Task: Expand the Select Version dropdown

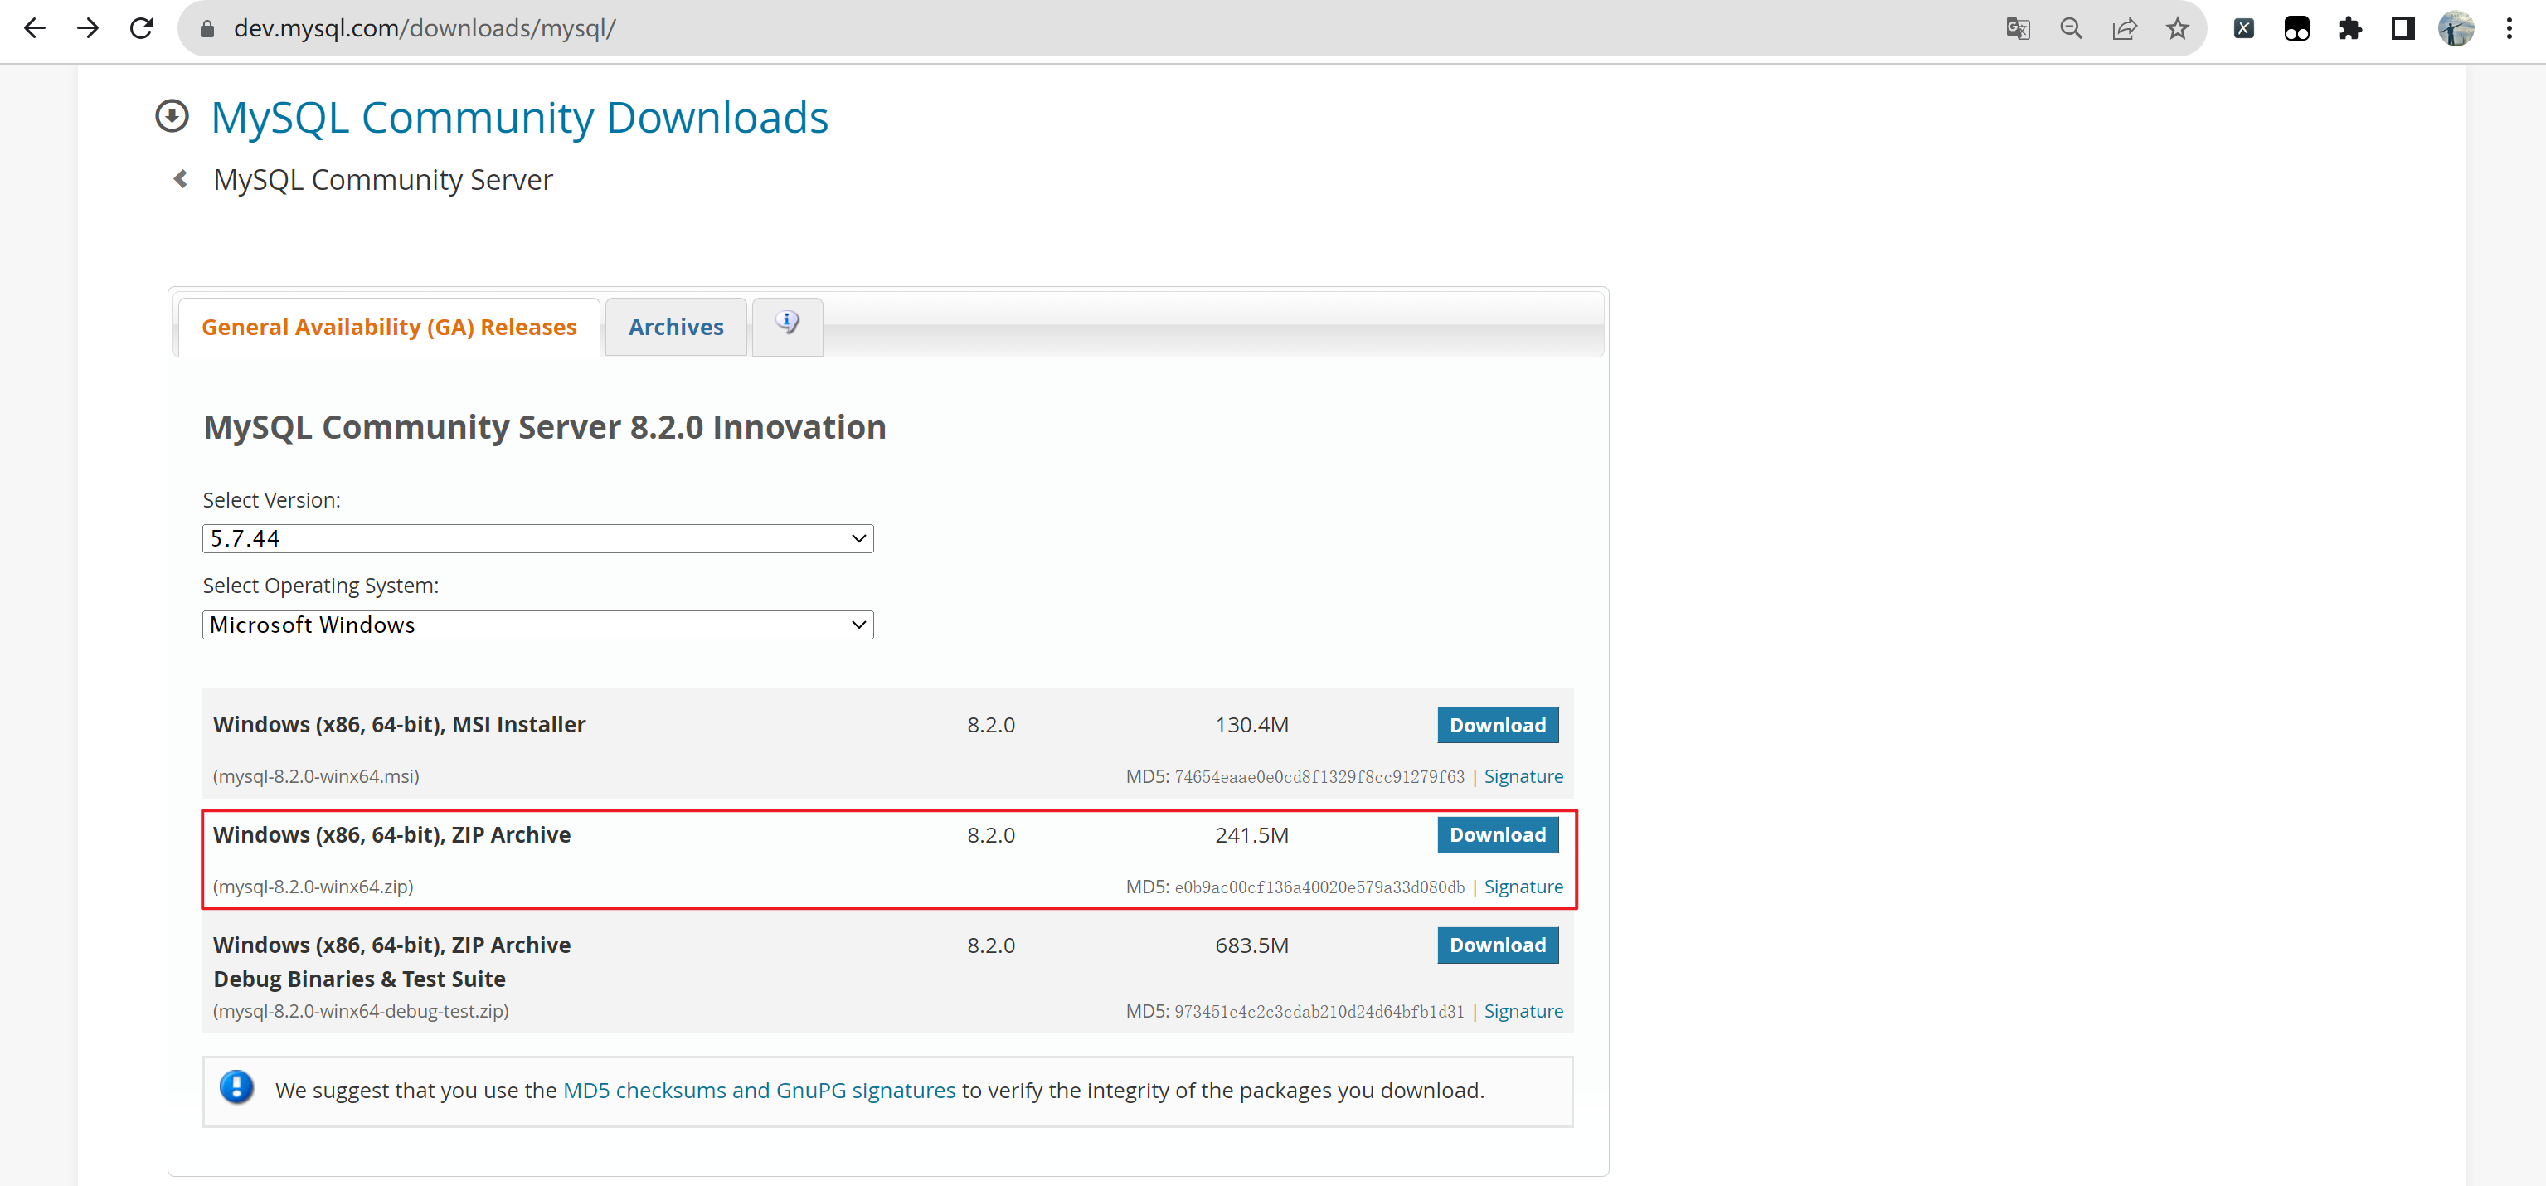Action: [x=537, y=538]
